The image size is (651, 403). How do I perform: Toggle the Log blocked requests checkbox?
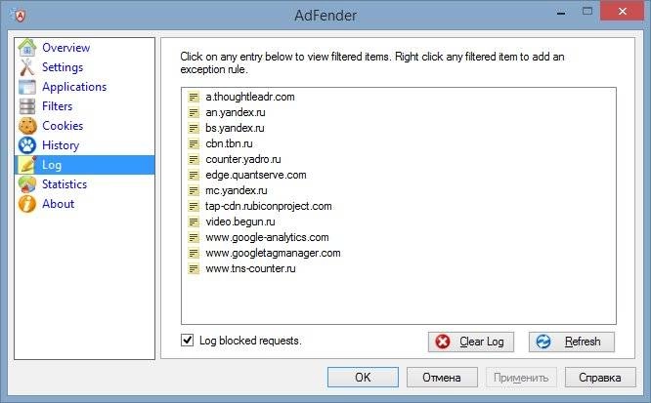pos(188,341)
